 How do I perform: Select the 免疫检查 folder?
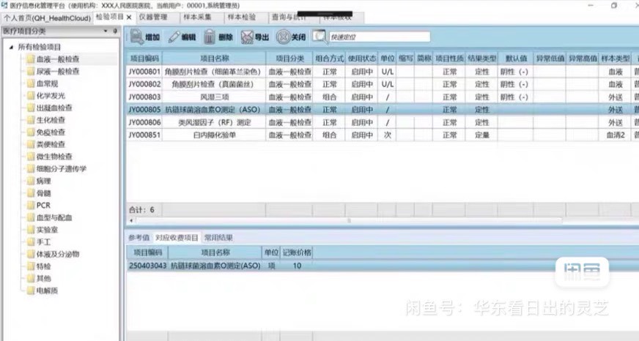coord(46,132)
